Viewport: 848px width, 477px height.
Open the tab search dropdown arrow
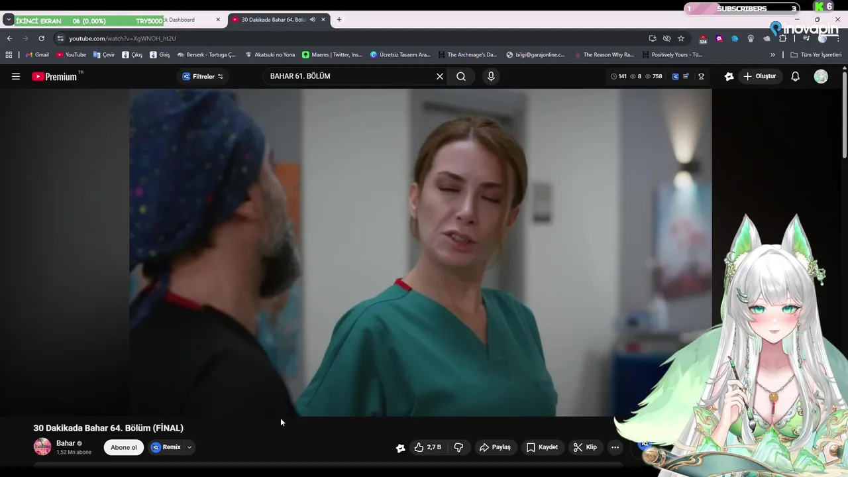(8, 20)
